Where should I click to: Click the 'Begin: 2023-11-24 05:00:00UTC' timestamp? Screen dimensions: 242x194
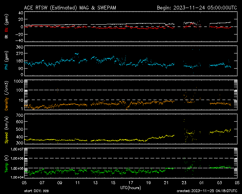(197, 8)
